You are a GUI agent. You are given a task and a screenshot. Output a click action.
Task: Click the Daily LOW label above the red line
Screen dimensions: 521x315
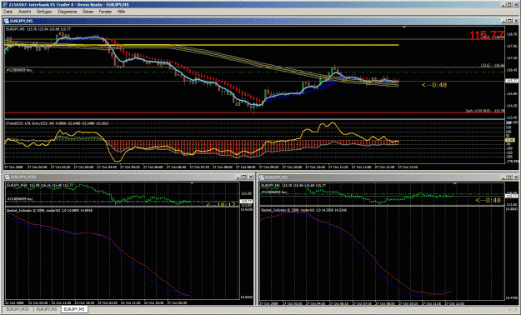(485, 111)
